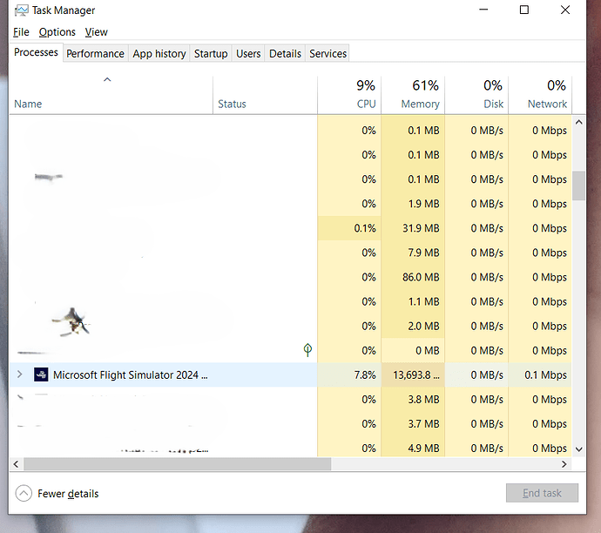
Task: Click the 7.8% CPU value
Action: [365, 374]
